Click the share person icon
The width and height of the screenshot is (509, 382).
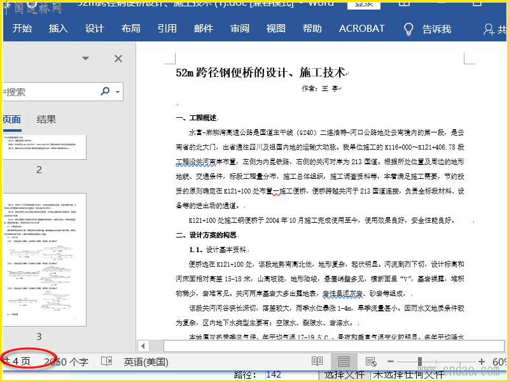tap(489, 29)
